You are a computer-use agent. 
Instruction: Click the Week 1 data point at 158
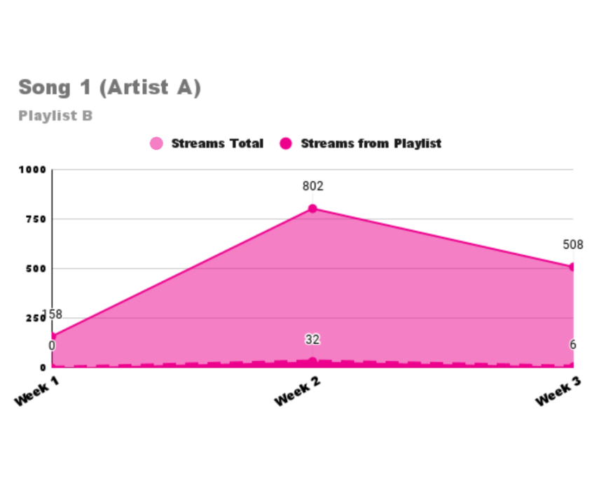tap(53, 336)
